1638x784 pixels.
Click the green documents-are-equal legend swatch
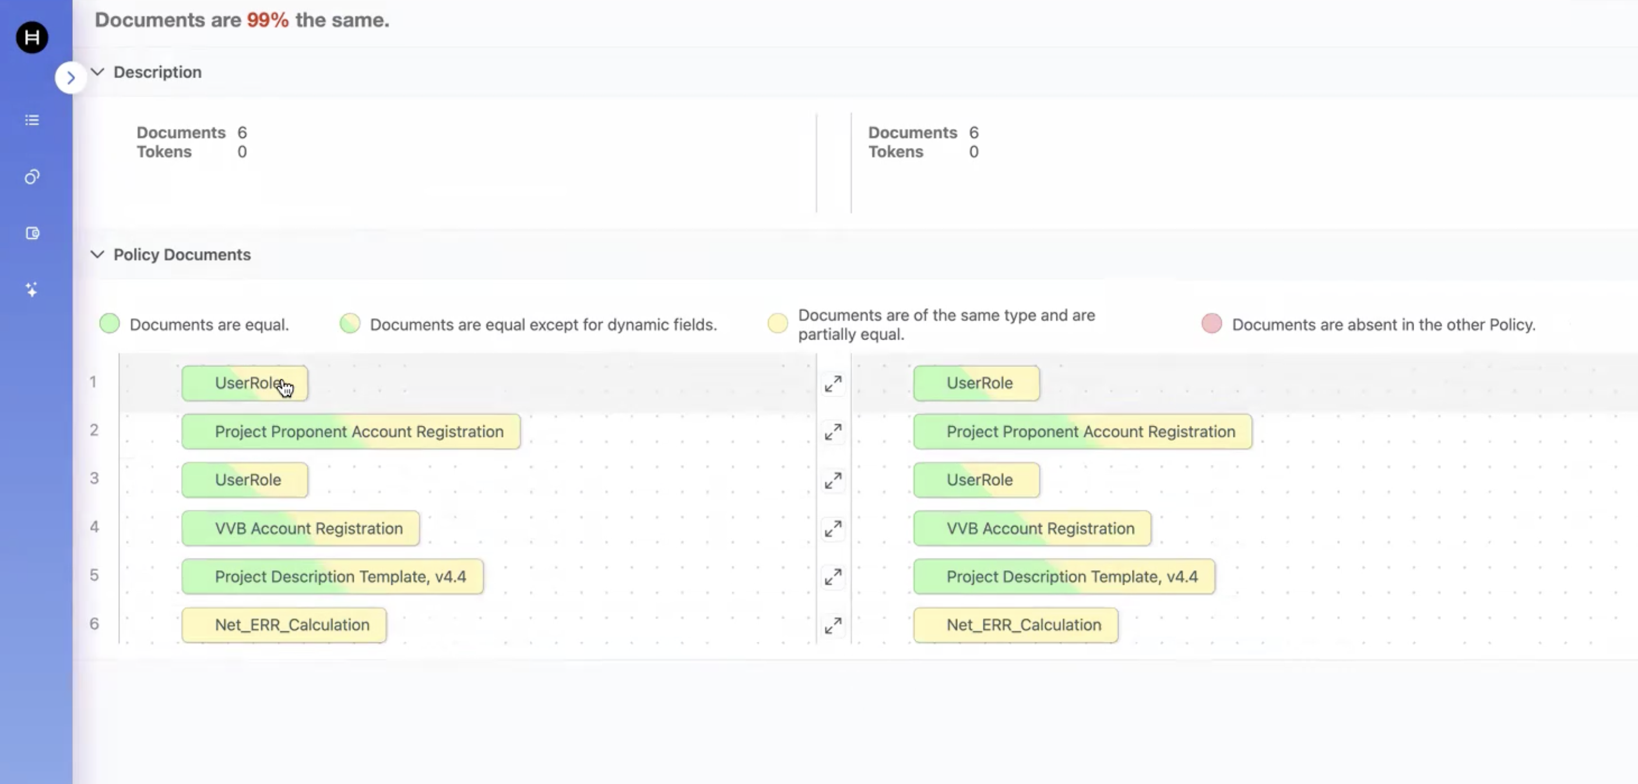pos(110,323)
